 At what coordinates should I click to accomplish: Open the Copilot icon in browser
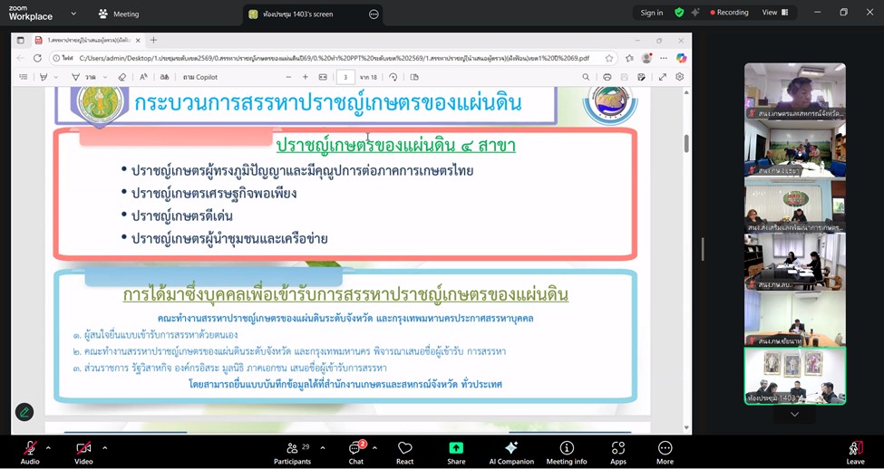[x=681, y=58]
